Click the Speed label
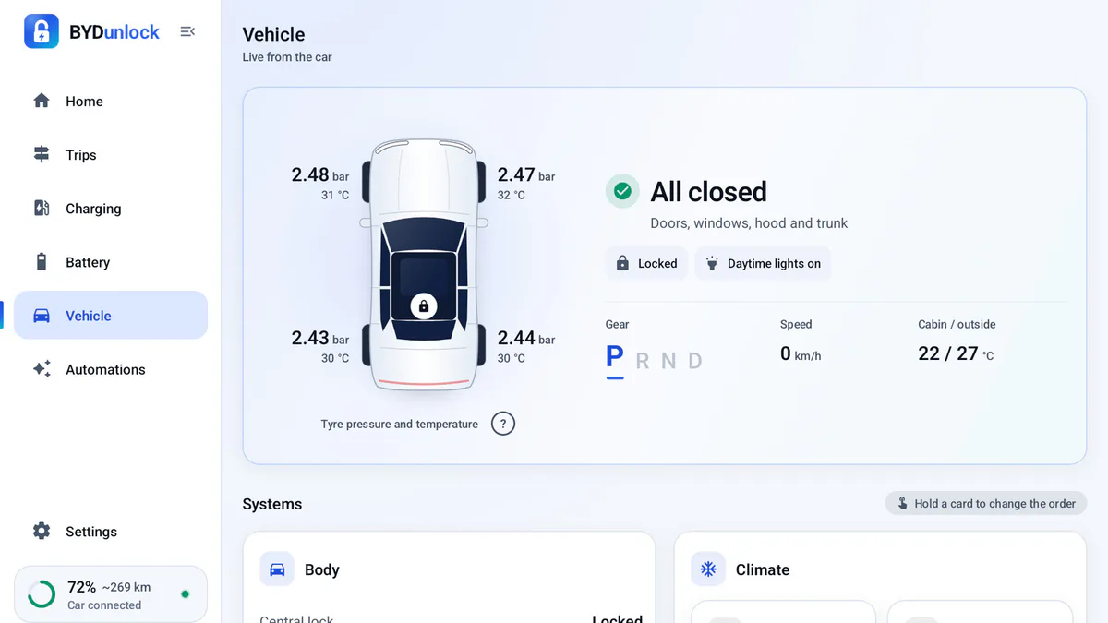 tap(796, 324)
